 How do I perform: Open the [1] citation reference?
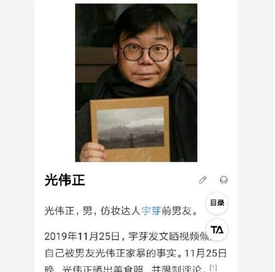coord(213,267)
